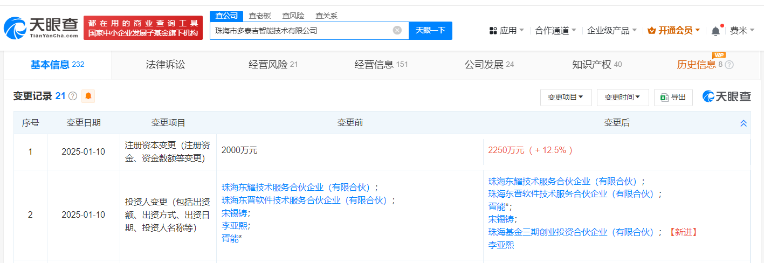
Task: Subscribe to change record alerts bell
Action: pyautogui.click(x=88, y=96)
